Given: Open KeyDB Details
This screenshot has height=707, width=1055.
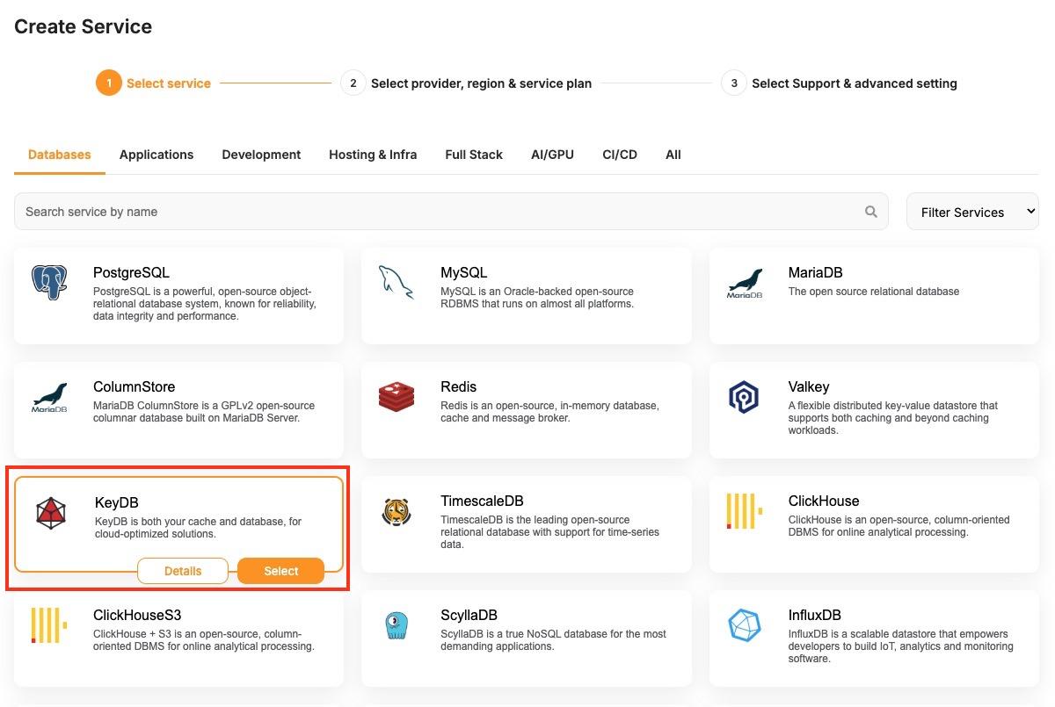Looking at the screenshot, I should point(183,571).
